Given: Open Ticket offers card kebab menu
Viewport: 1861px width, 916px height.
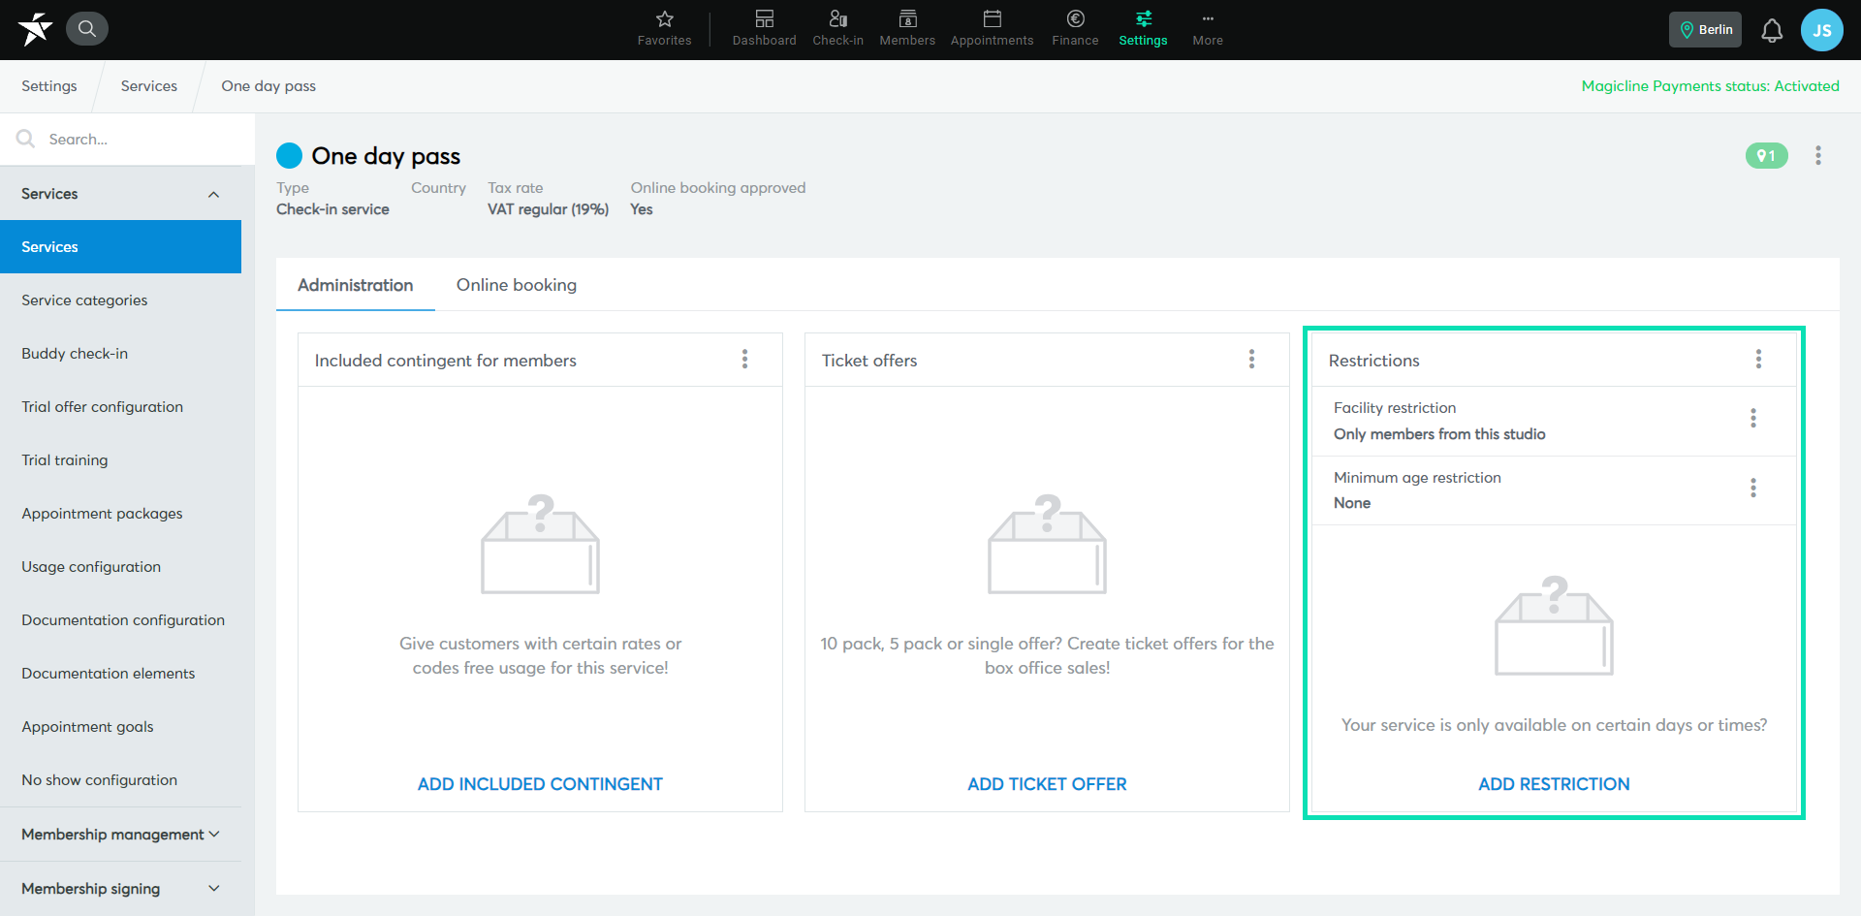Looking at the screenshot, I should 1251,360.
